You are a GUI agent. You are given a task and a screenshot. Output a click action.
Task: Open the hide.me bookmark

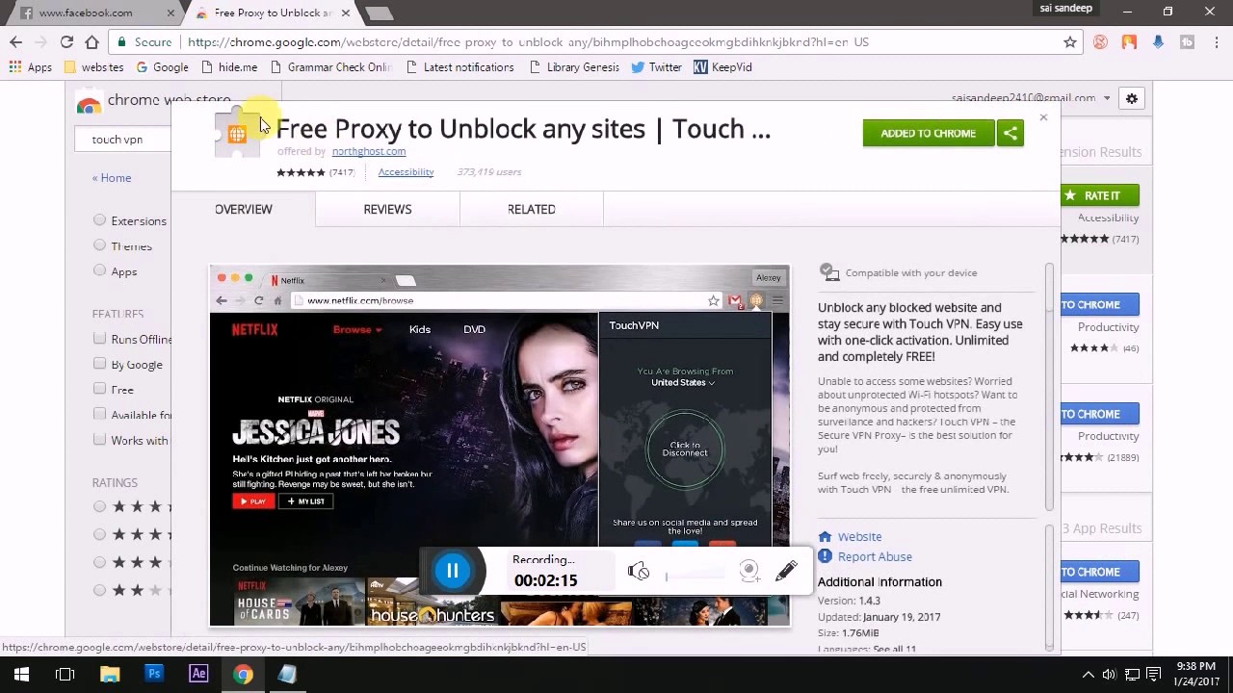[229, 67]
